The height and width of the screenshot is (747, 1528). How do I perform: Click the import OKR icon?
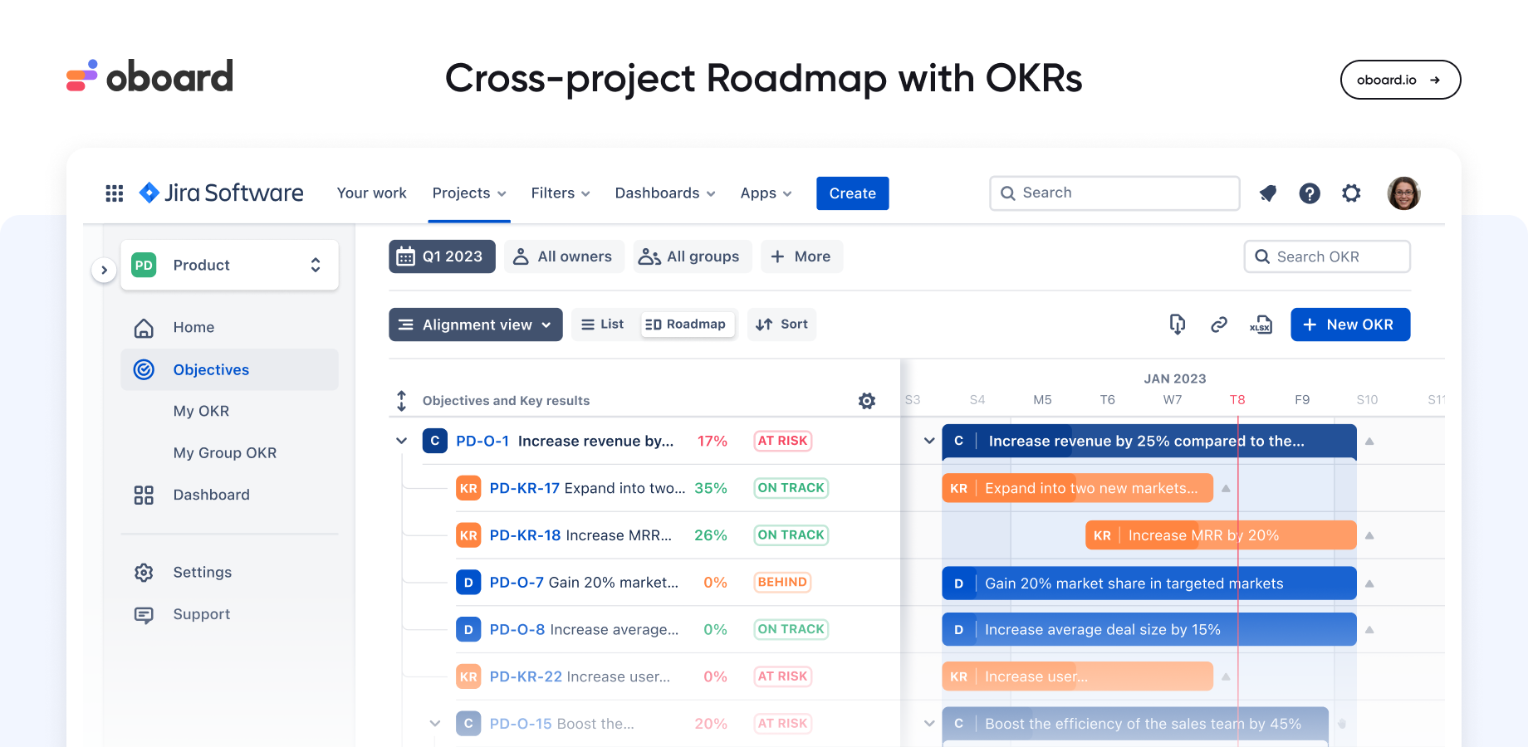tap(1177, 325)
